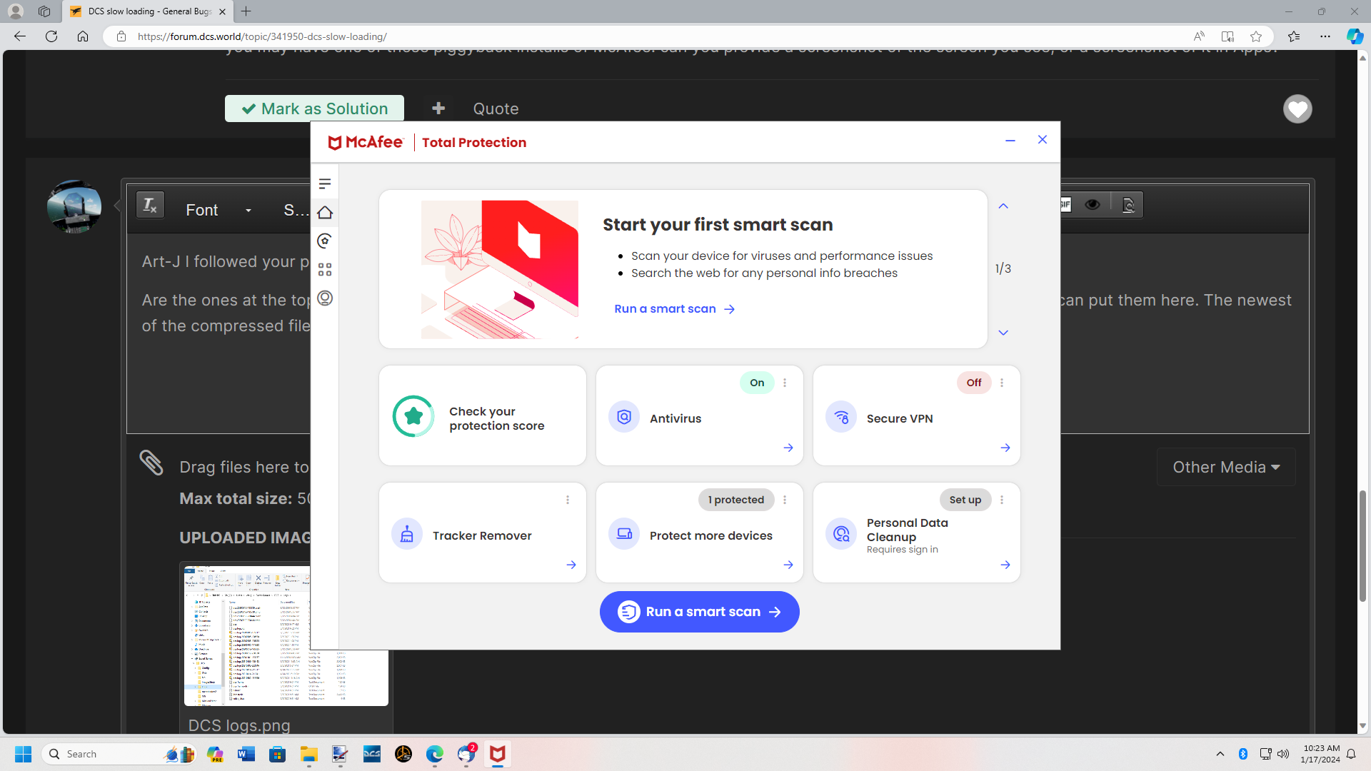1371x771 pixels.
Task: Close the McAfee Total Protection window
Action: (x=1043, y=140)
